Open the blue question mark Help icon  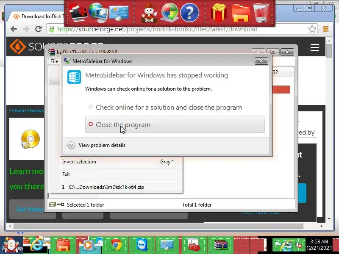pos(189,13)
